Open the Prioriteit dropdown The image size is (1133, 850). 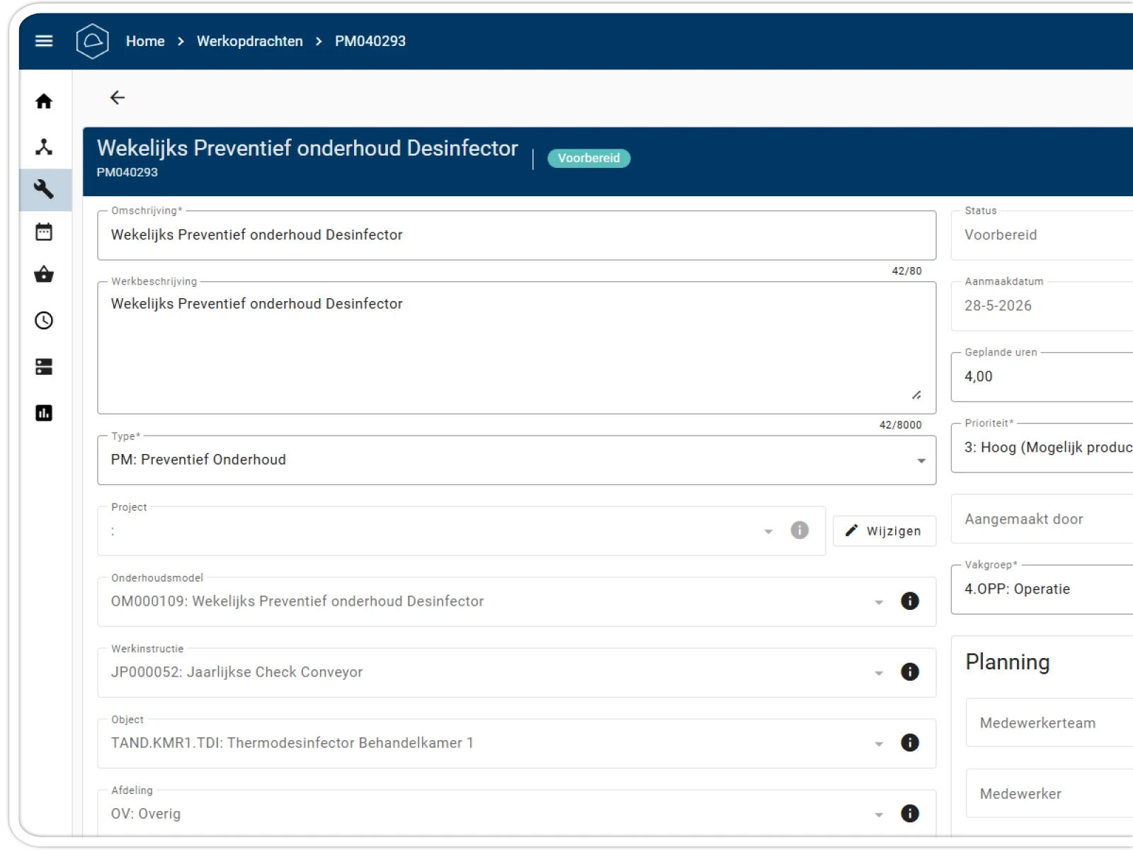coord(1042,448)
